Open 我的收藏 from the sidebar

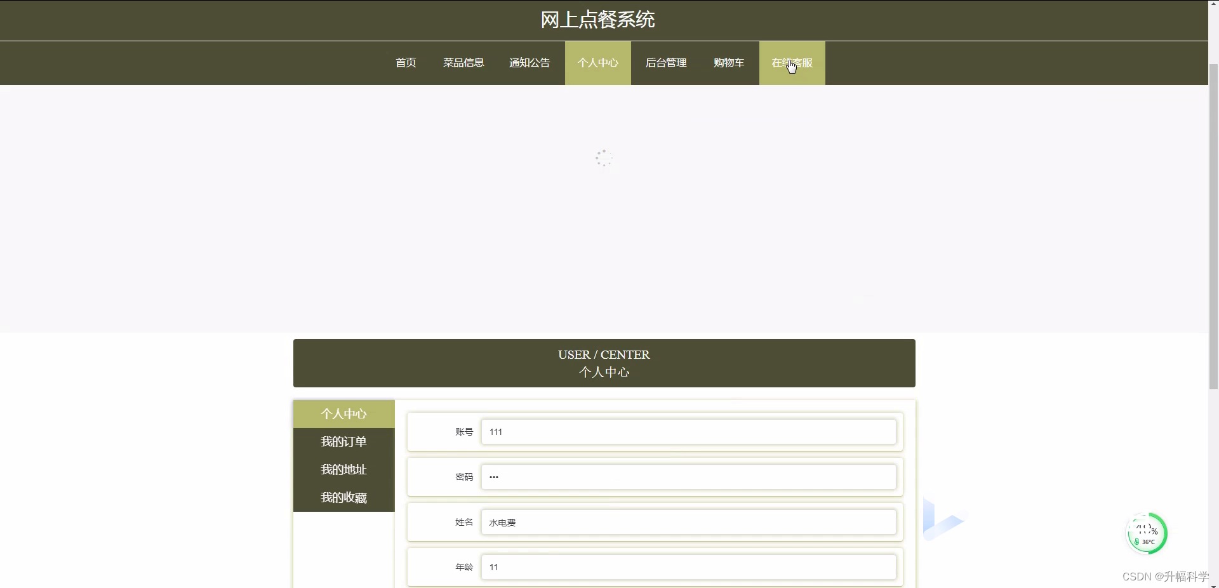(343, 498)
